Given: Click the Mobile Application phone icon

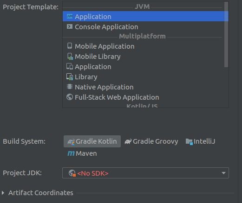Looking at the screenshot, I should (70, 46).
